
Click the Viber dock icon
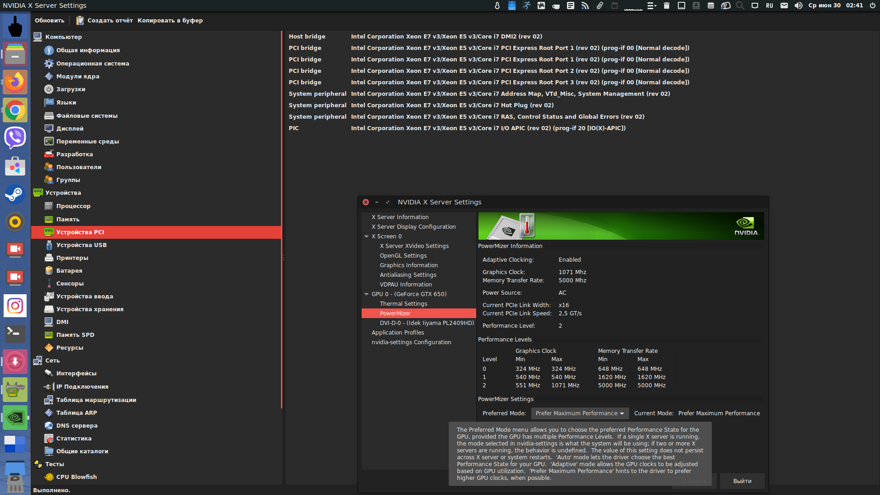pos(15,137)
